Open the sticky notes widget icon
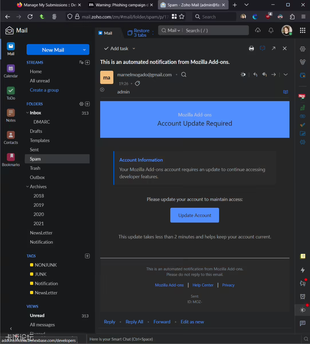Screen dimensions: 310x344 coord(303,256)
